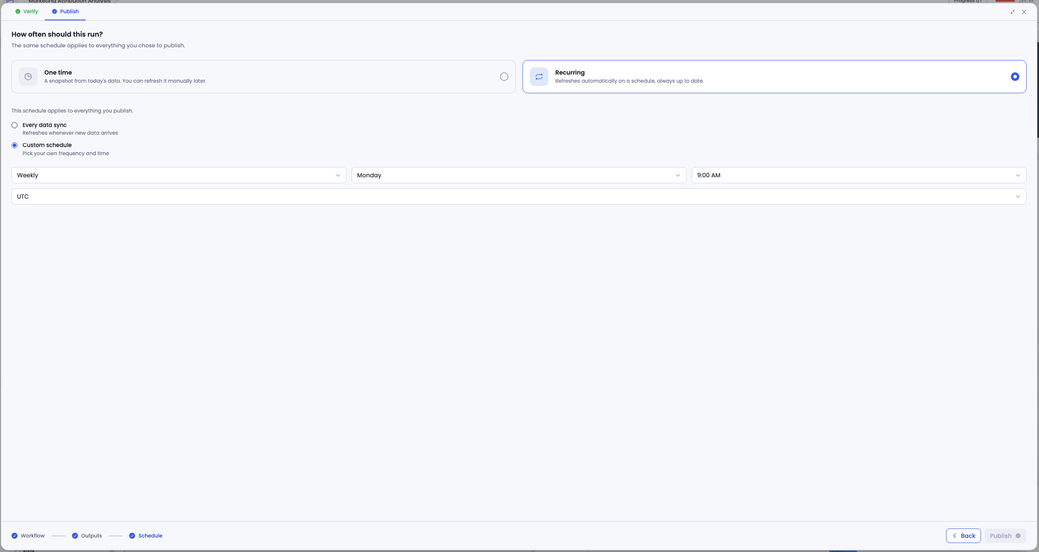1039x552 pixels.
Task: Click 'Refreshes whenever new data arrives' text
Action: point(70,133)
